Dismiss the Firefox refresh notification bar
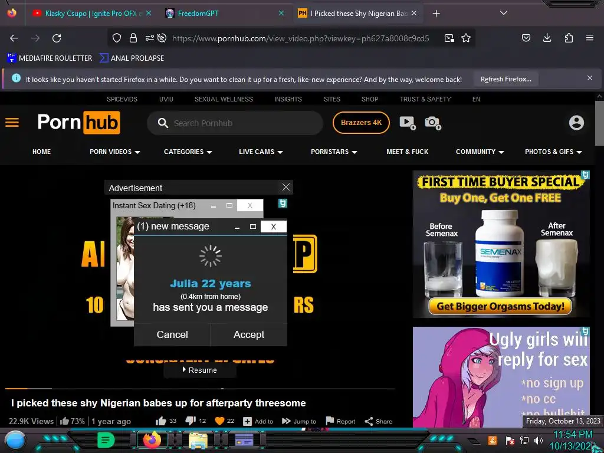This screenshot has width=604, height=453. coord(590,78)
